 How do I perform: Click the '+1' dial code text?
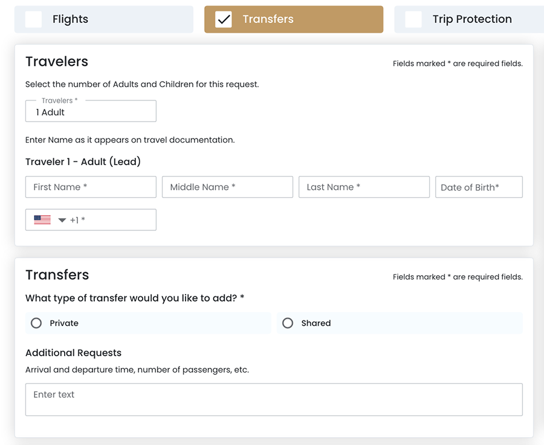pos(74,220)
